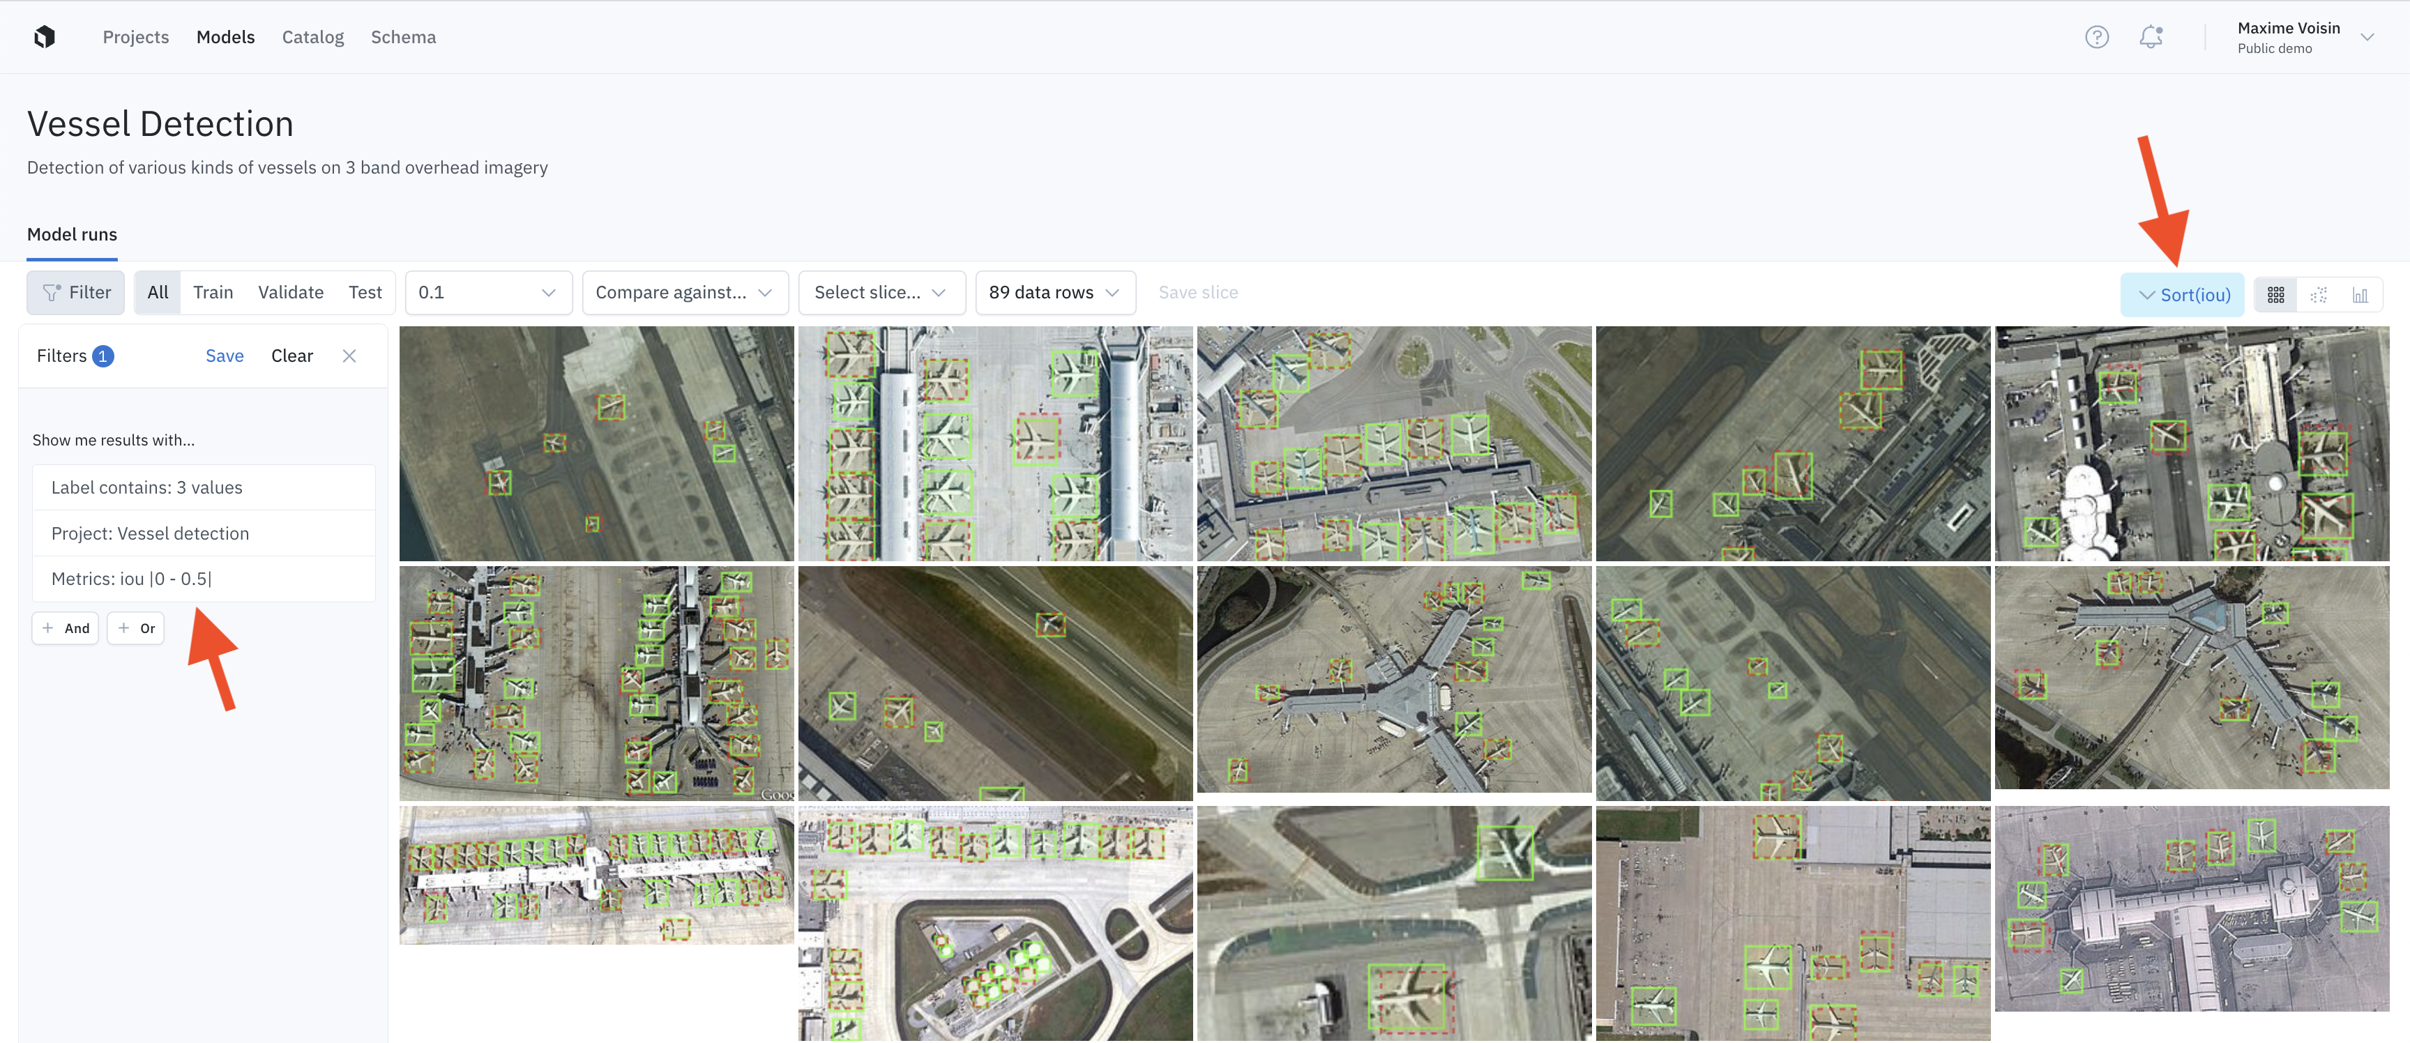Switch to scatter plot view

pos(2319,295)
